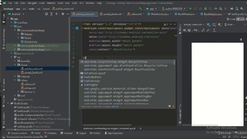Open the Navigate menu
Screen dimensions: 247x139
pyautogui.click(x=32, y=3)
